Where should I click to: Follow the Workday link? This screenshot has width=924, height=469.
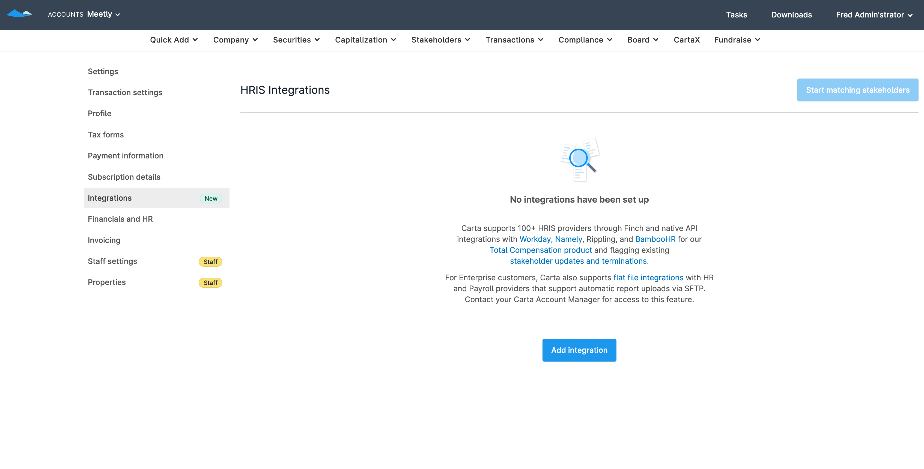tap(535, 239)
